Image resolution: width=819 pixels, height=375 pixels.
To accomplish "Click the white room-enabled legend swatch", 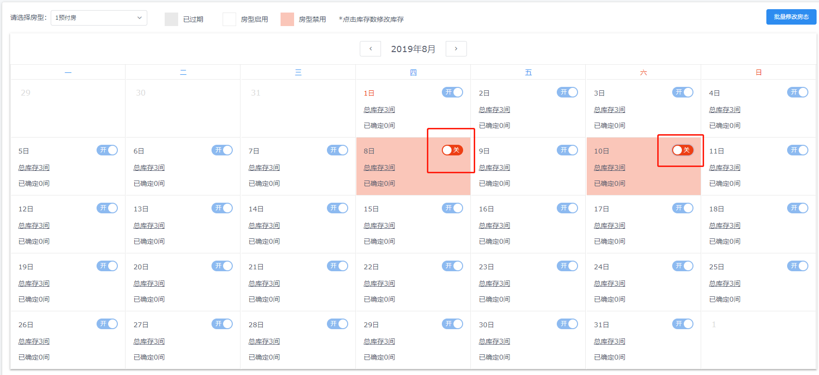I will pyautogui.click(x=229, y=19).
